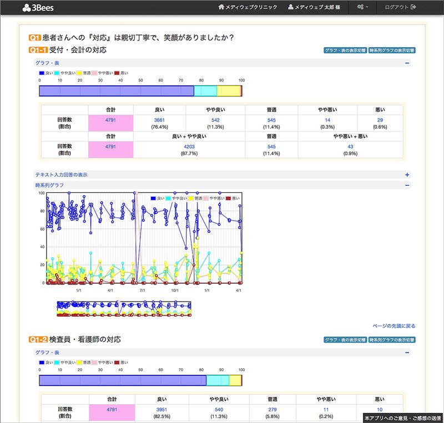Click the blue segment of Q1-2 bar

123,380
